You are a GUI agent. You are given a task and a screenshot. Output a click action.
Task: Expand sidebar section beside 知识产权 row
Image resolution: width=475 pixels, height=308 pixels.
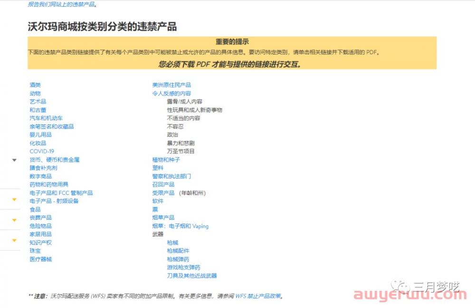14,241
